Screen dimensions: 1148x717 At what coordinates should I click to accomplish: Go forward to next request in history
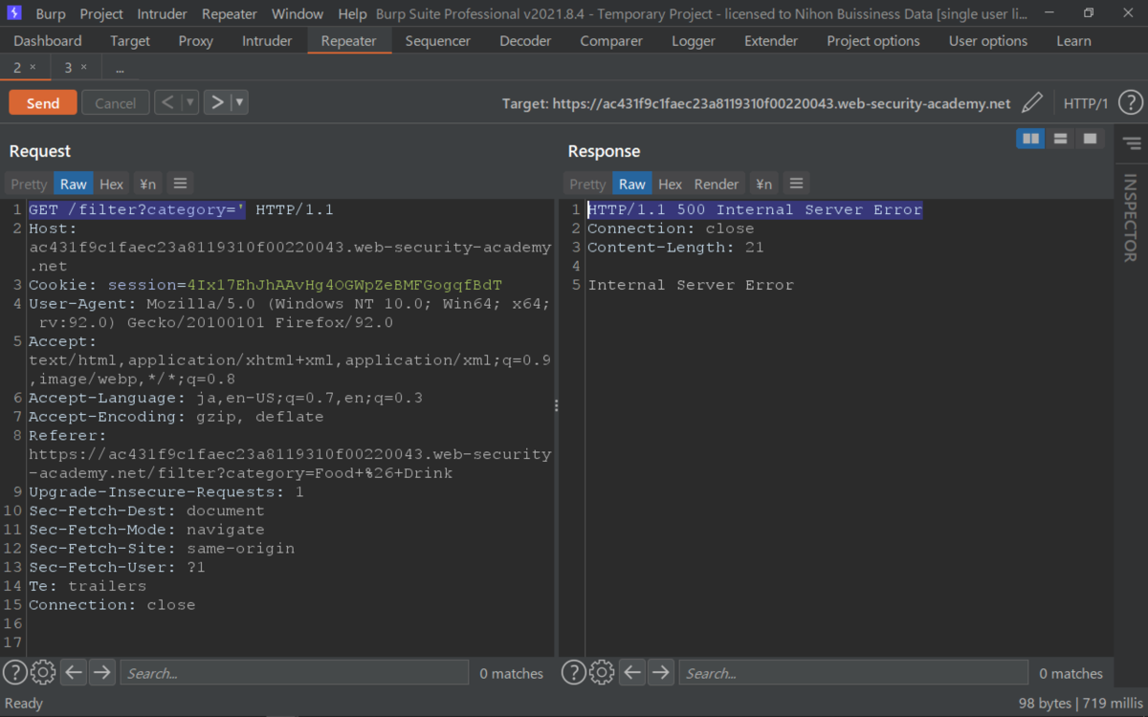pos(217,102)
